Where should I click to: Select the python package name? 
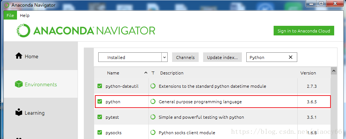pos(113,102)
